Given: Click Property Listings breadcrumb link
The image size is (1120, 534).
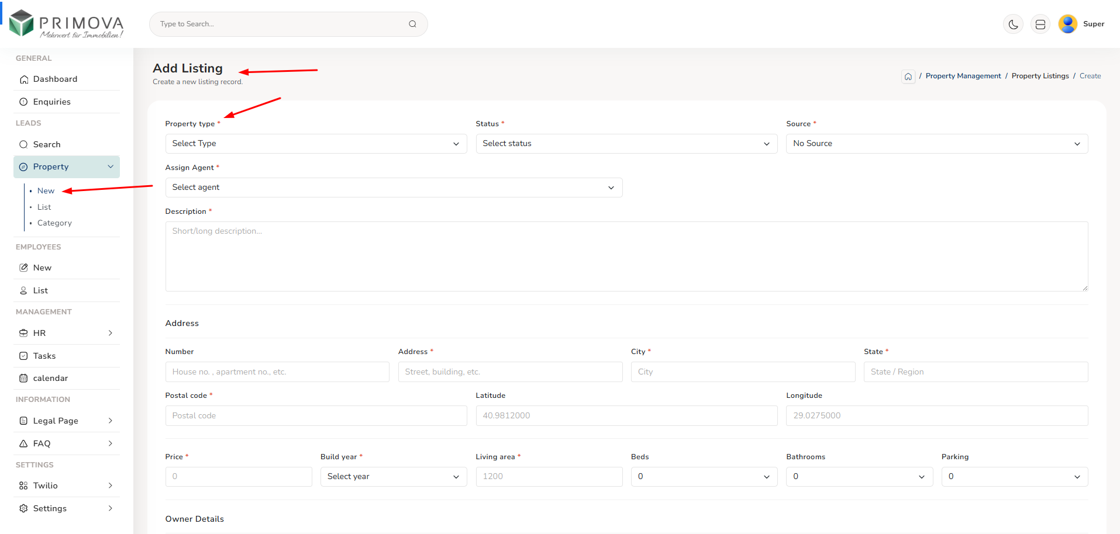Looking at the screenshot, I should point(1040,76).
